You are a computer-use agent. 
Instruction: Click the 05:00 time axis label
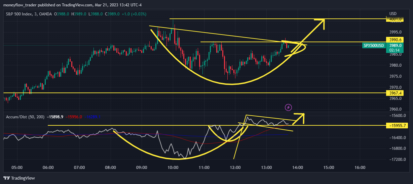pyautogui.click(x=17, y=167)
